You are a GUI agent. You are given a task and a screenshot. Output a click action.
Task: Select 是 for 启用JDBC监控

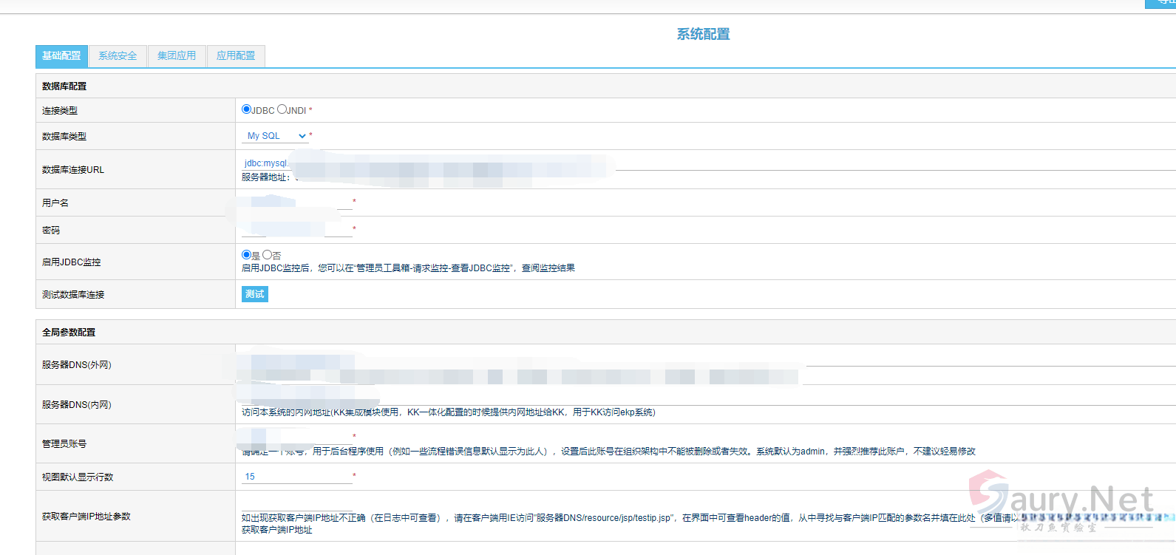coord(246,255)
